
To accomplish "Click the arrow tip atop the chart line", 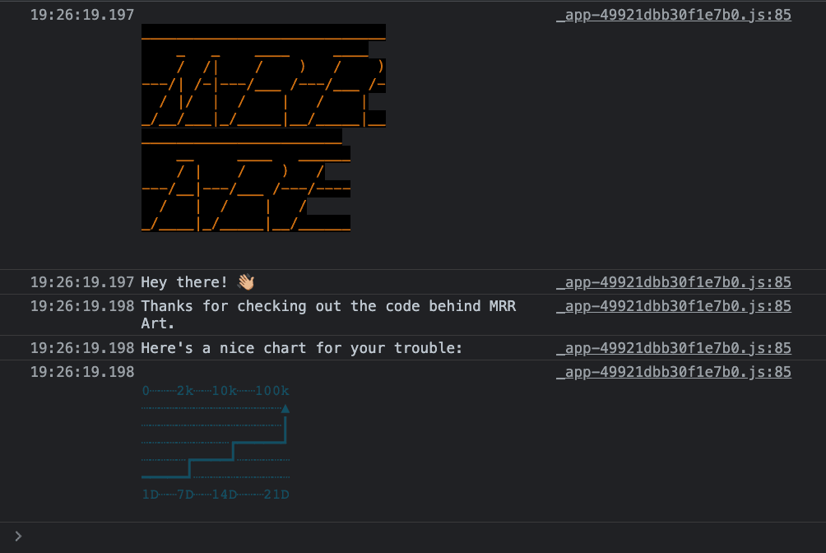I will (x=285, y=409).
